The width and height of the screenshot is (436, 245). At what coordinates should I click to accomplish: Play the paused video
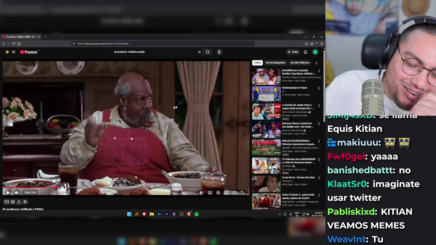click(8, 193)
